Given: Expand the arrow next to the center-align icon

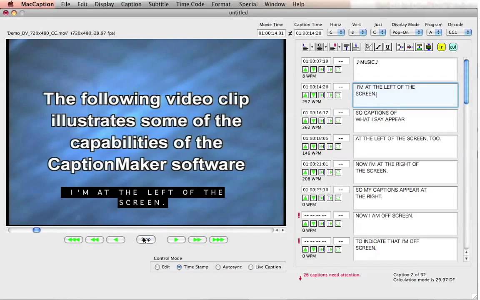Looking at the screenshot, I should point(326,47).
